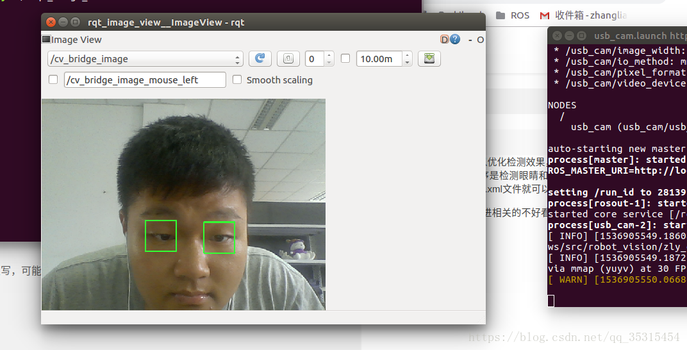Click 'auto-starting new master' text in terminal

click(x=617, y=149)
